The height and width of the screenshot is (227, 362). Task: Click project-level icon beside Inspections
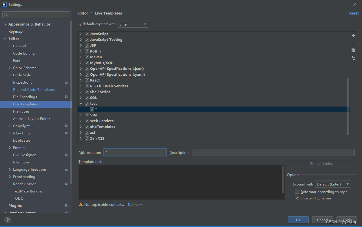[66, 82]
